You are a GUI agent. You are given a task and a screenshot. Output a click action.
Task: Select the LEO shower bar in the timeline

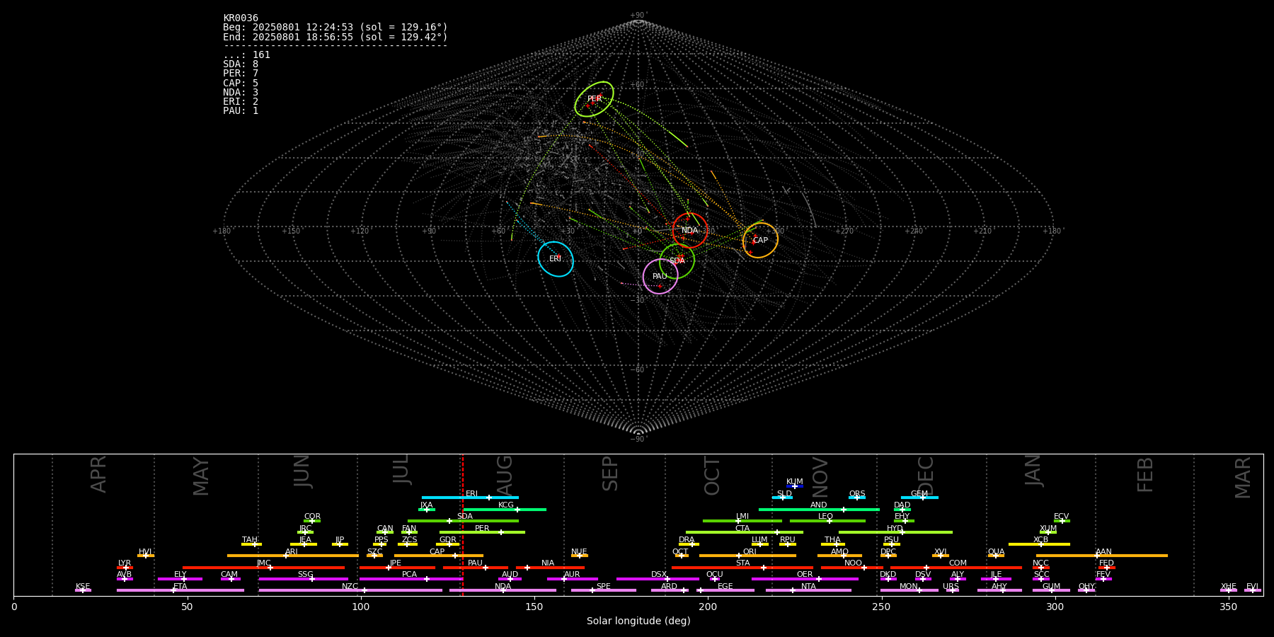coord(827,520)
